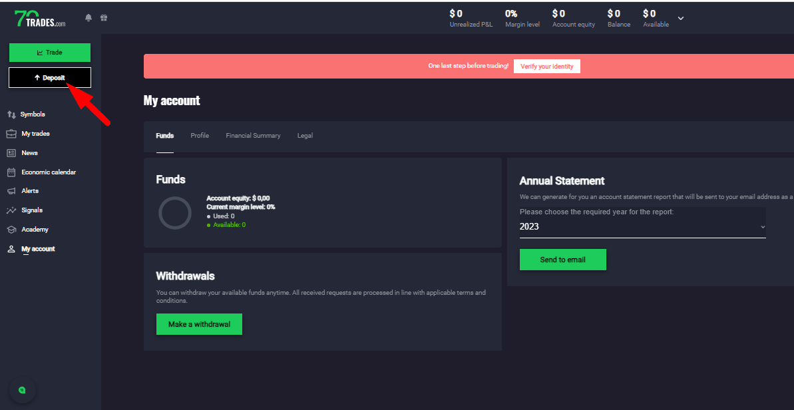Click the Unrealized P&L value
This screenshot has height=410, width=794.
click(456, 14)
